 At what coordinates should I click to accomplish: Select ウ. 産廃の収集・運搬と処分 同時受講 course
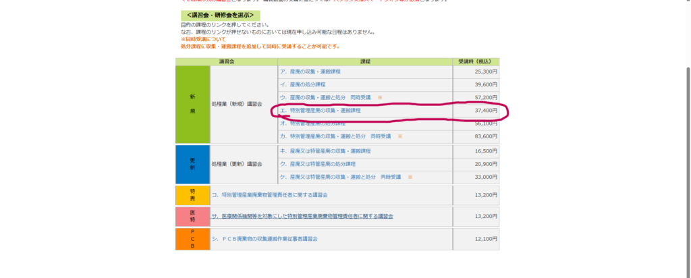point(327,97)
